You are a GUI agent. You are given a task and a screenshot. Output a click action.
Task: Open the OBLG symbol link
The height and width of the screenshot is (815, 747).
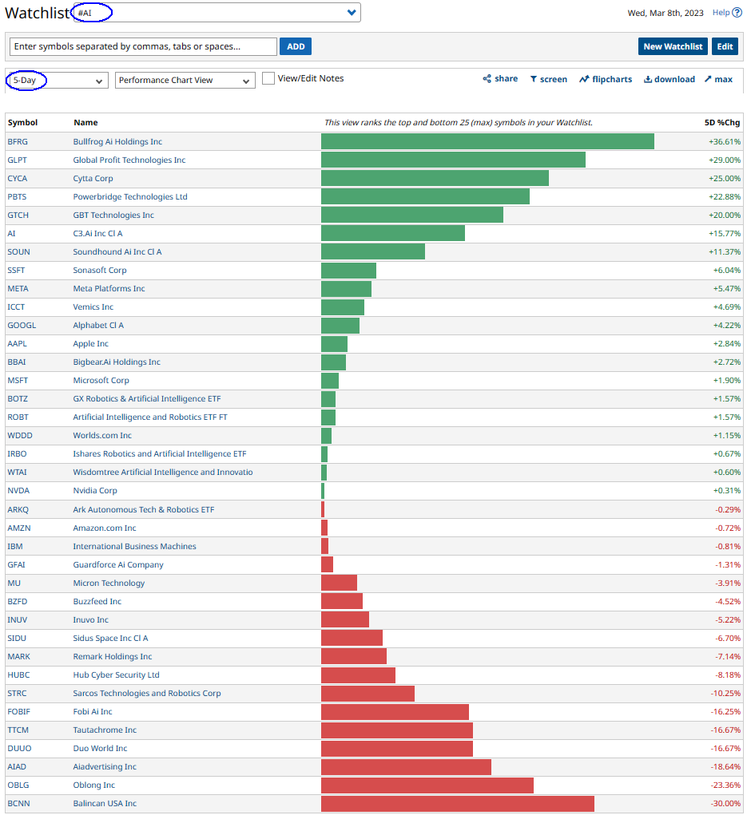coord(18,785)
